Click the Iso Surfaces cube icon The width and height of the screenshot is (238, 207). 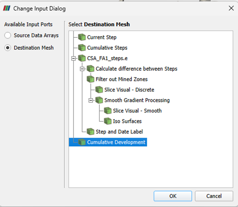[x=108, y=121]
